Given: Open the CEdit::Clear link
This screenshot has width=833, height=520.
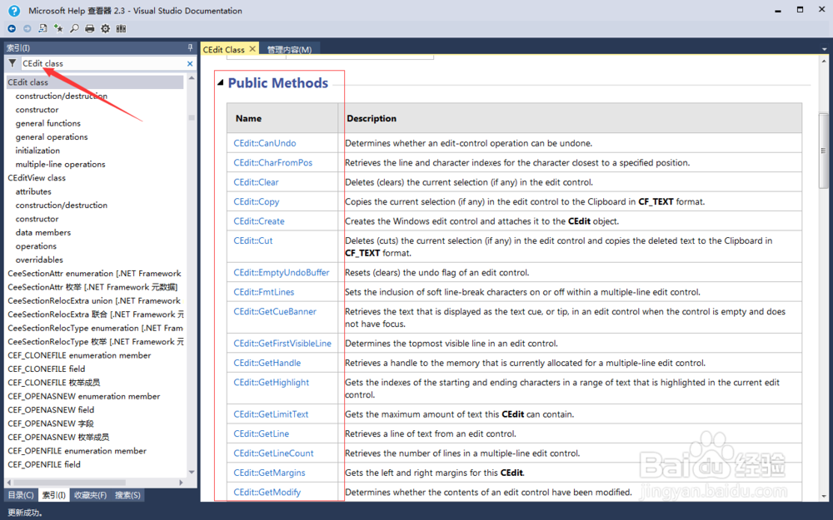Looking at the screenshot, I should (256, 182).
